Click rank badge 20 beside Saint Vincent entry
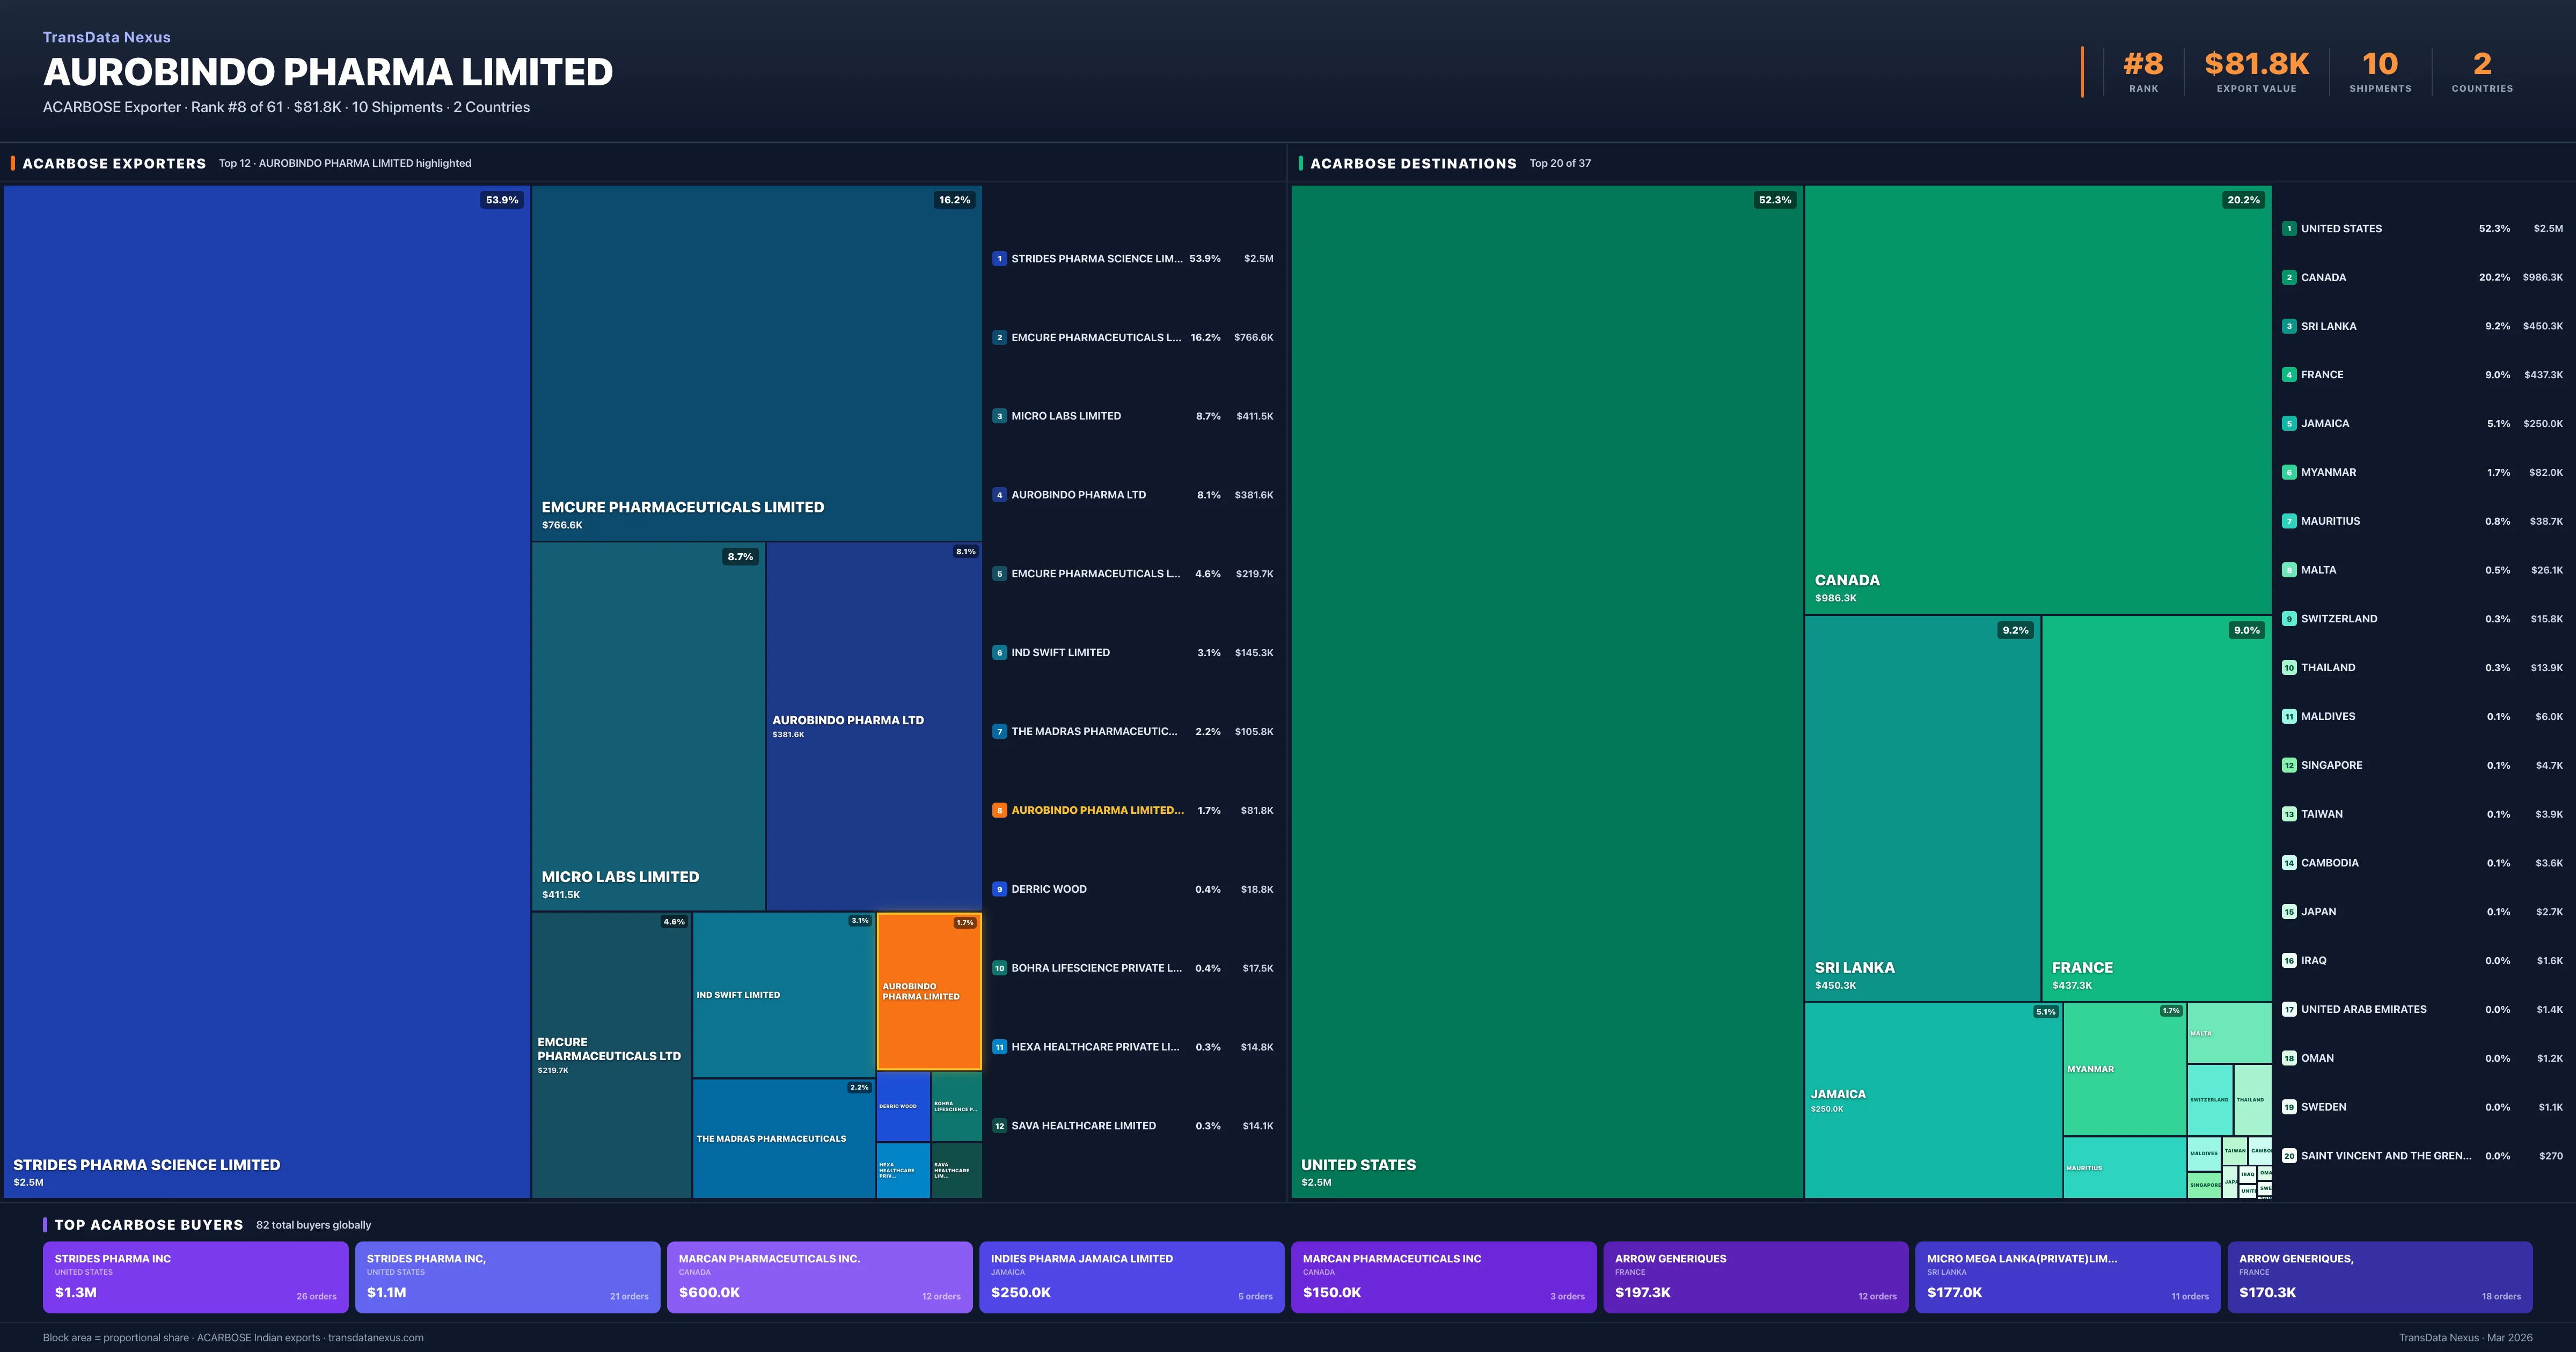2576x1352 pixels. coord(2289,1156)
